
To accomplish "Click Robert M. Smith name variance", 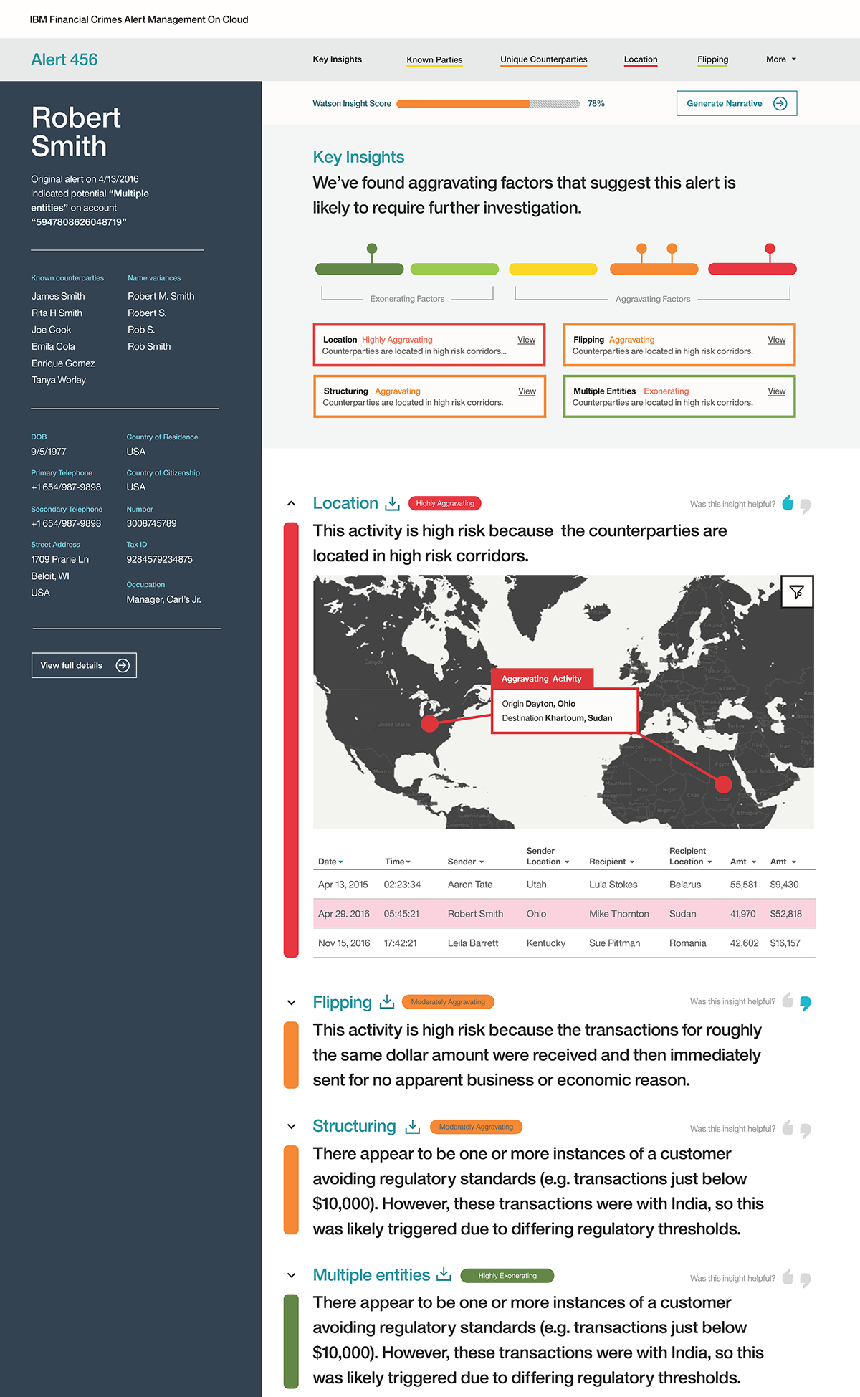I will pos(161,296).
